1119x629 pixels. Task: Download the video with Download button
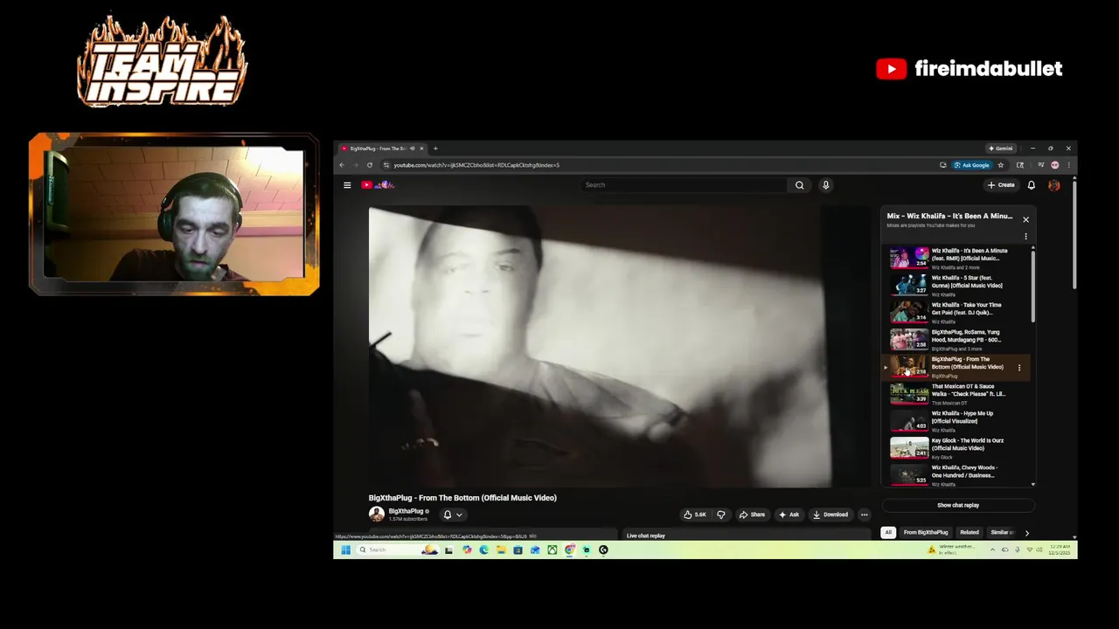tap(831, 515)
